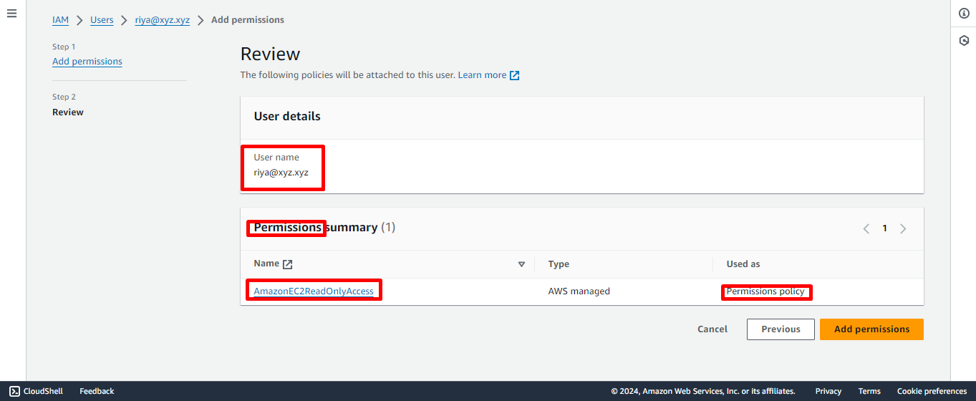Navigate to the IAM breadcrumb
This screenshot has width=976, height=401.
[x=61, y=20]
